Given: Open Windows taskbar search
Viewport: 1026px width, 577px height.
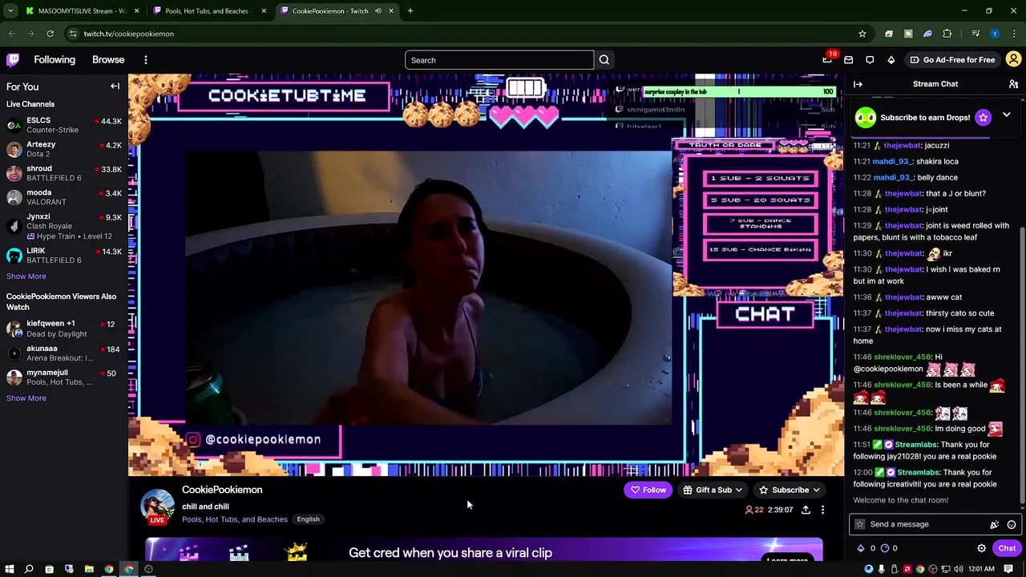Looking at the screenshot, I should point(29,569).
